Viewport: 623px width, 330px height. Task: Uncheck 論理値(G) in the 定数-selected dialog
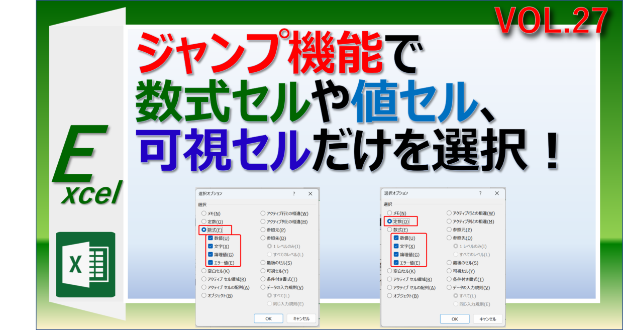(x=396, y=255)
